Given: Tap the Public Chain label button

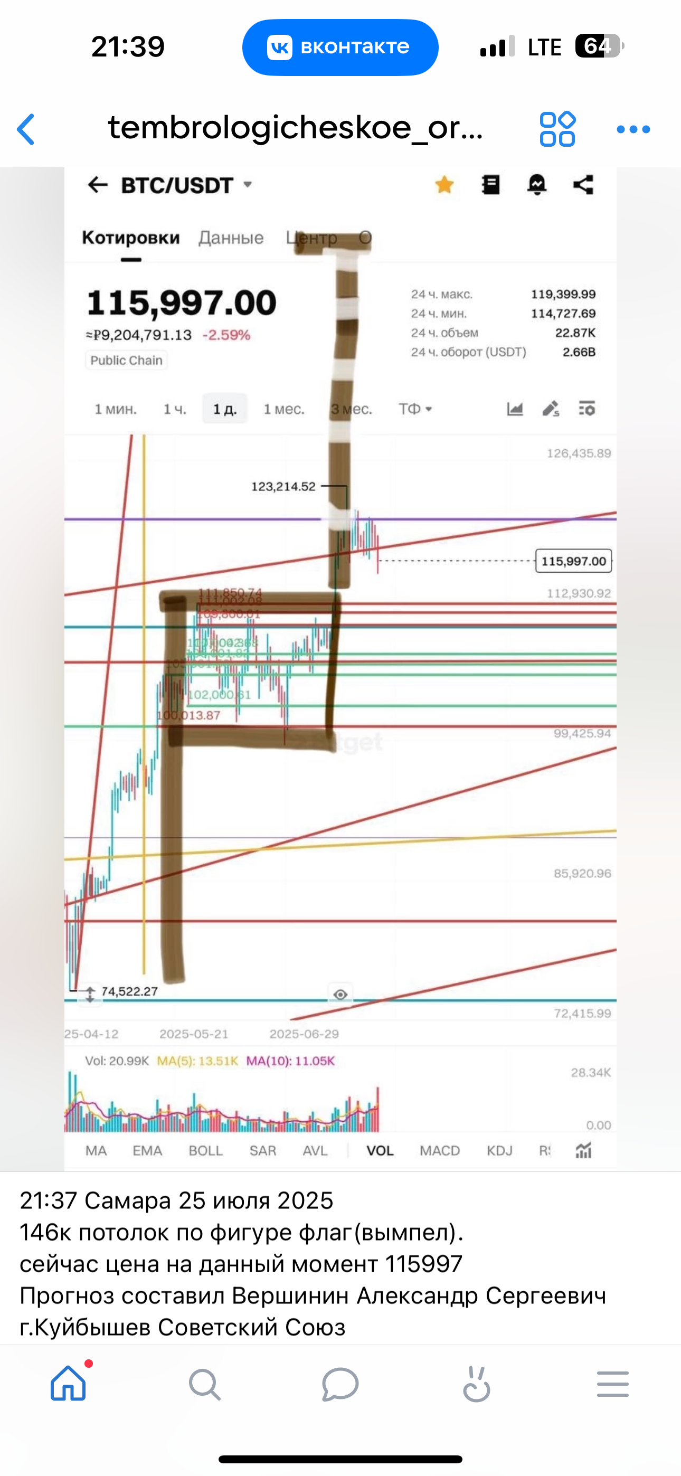Looking at the screenshot, I should [127, 361].
